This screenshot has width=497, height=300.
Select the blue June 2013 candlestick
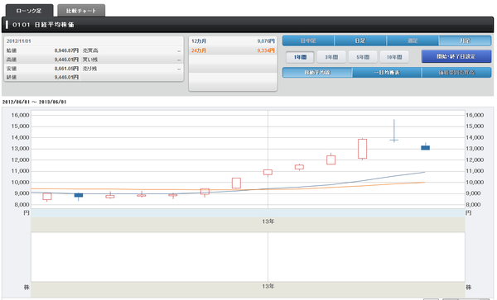[426, 147]
